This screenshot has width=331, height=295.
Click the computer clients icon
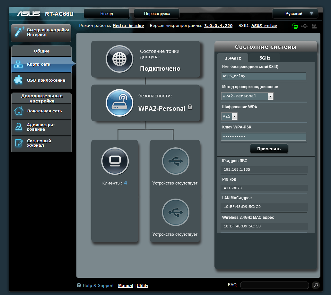(x=115, y=161)
